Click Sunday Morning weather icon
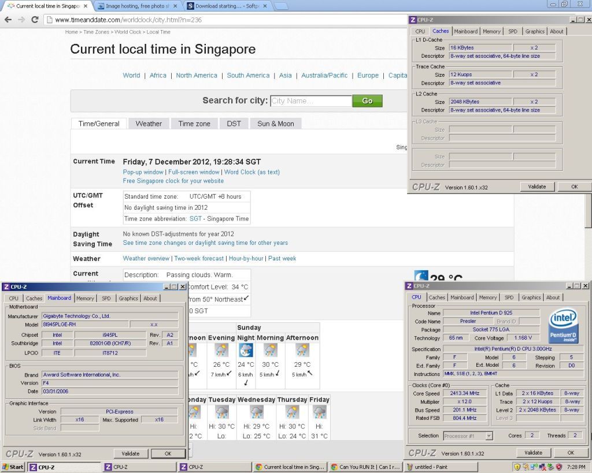Screen dimensions: 592x473 [271, 351]
